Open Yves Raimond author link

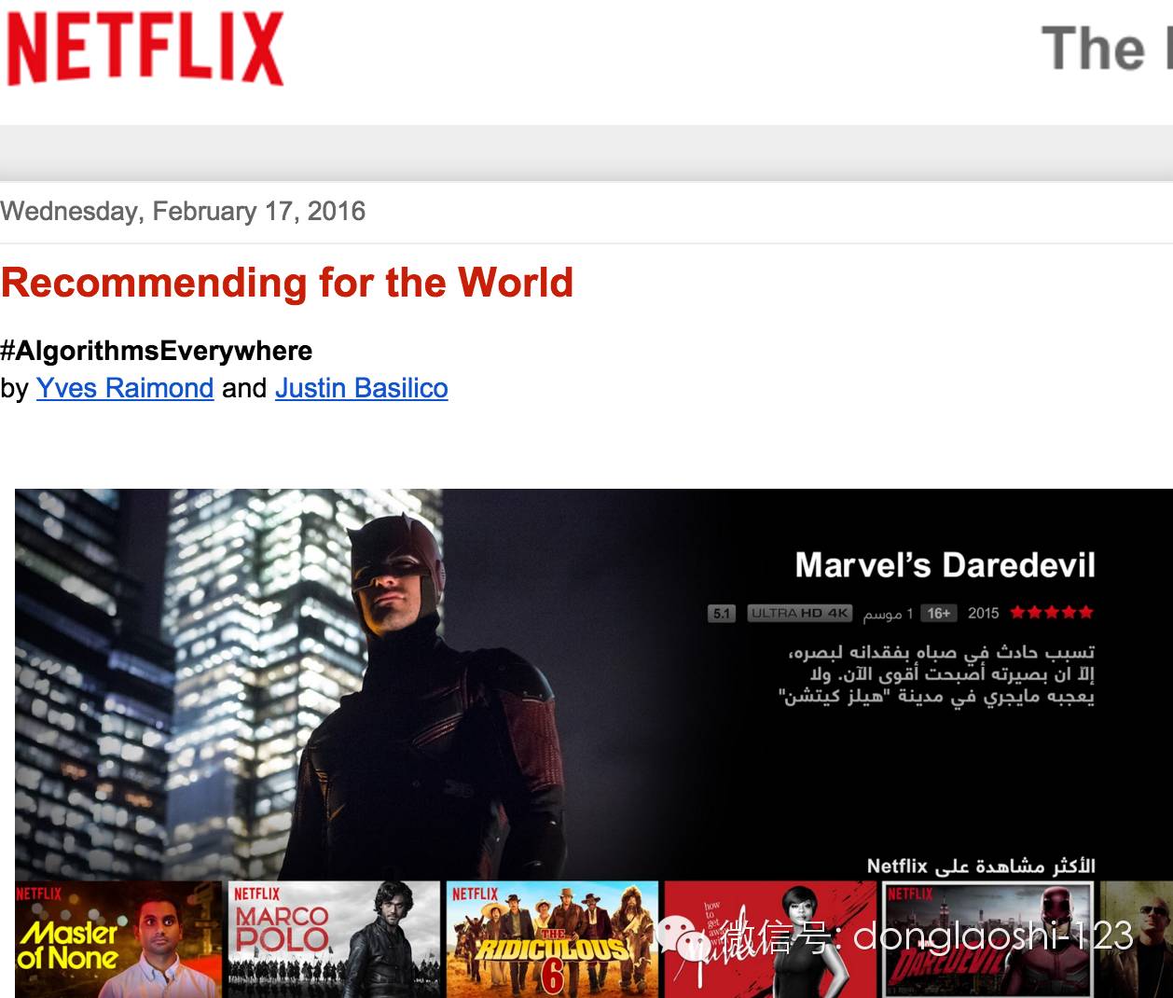(125, 388)
